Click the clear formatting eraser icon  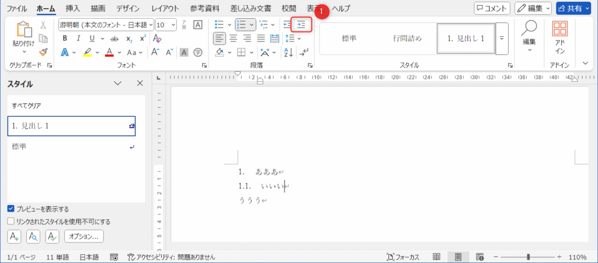click(157, 38)
